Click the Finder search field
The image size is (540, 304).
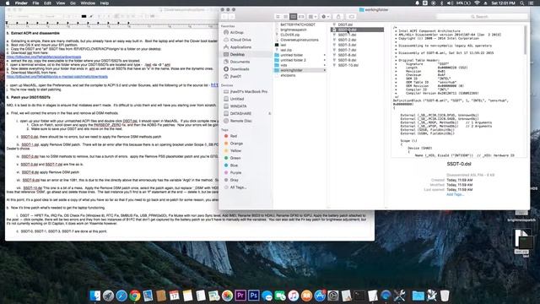pos(482,17)
